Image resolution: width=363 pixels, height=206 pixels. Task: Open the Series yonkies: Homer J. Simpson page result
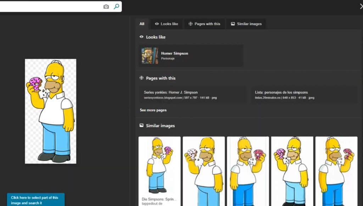pyautogui.click(x=177, y=92)
